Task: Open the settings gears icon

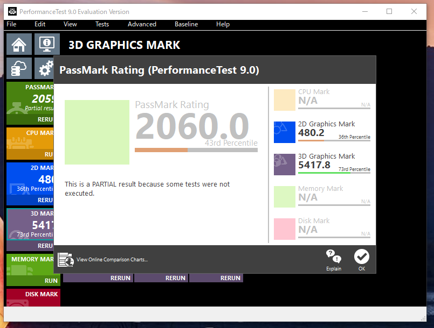Action: tap(44, 68)
